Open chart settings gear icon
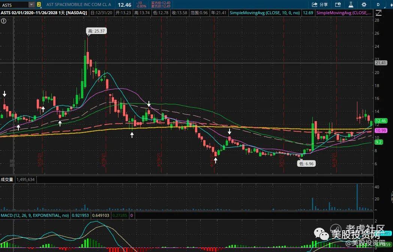 (364, 4)
